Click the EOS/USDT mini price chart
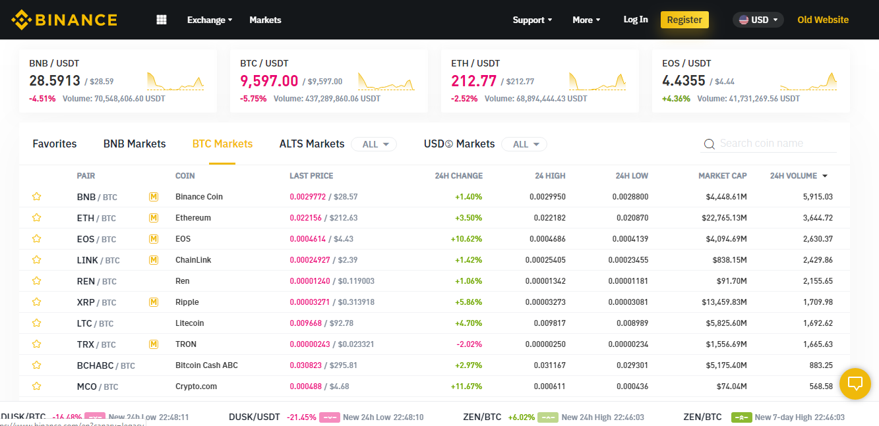879x426 pixels. (808, 81)
